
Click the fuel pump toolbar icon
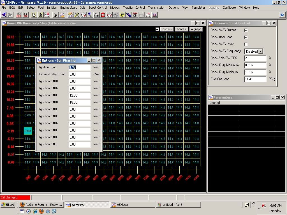[x=96, y=15]
